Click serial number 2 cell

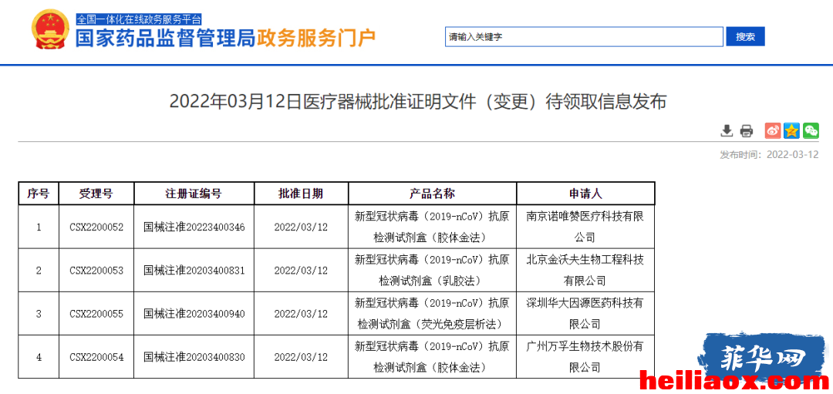(x=39, y=271)
